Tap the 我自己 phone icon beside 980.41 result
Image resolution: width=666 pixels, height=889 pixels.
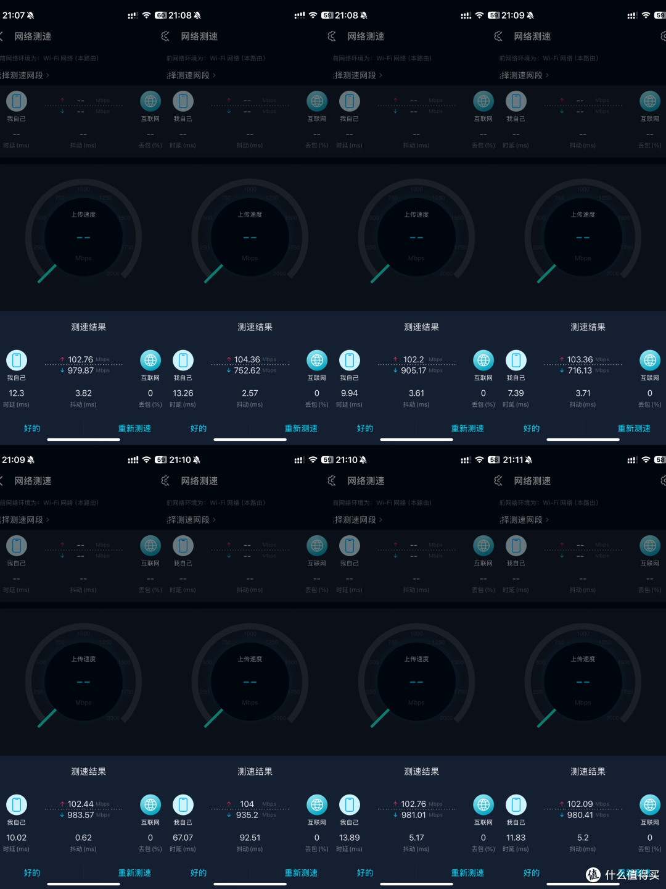point(516,804)
